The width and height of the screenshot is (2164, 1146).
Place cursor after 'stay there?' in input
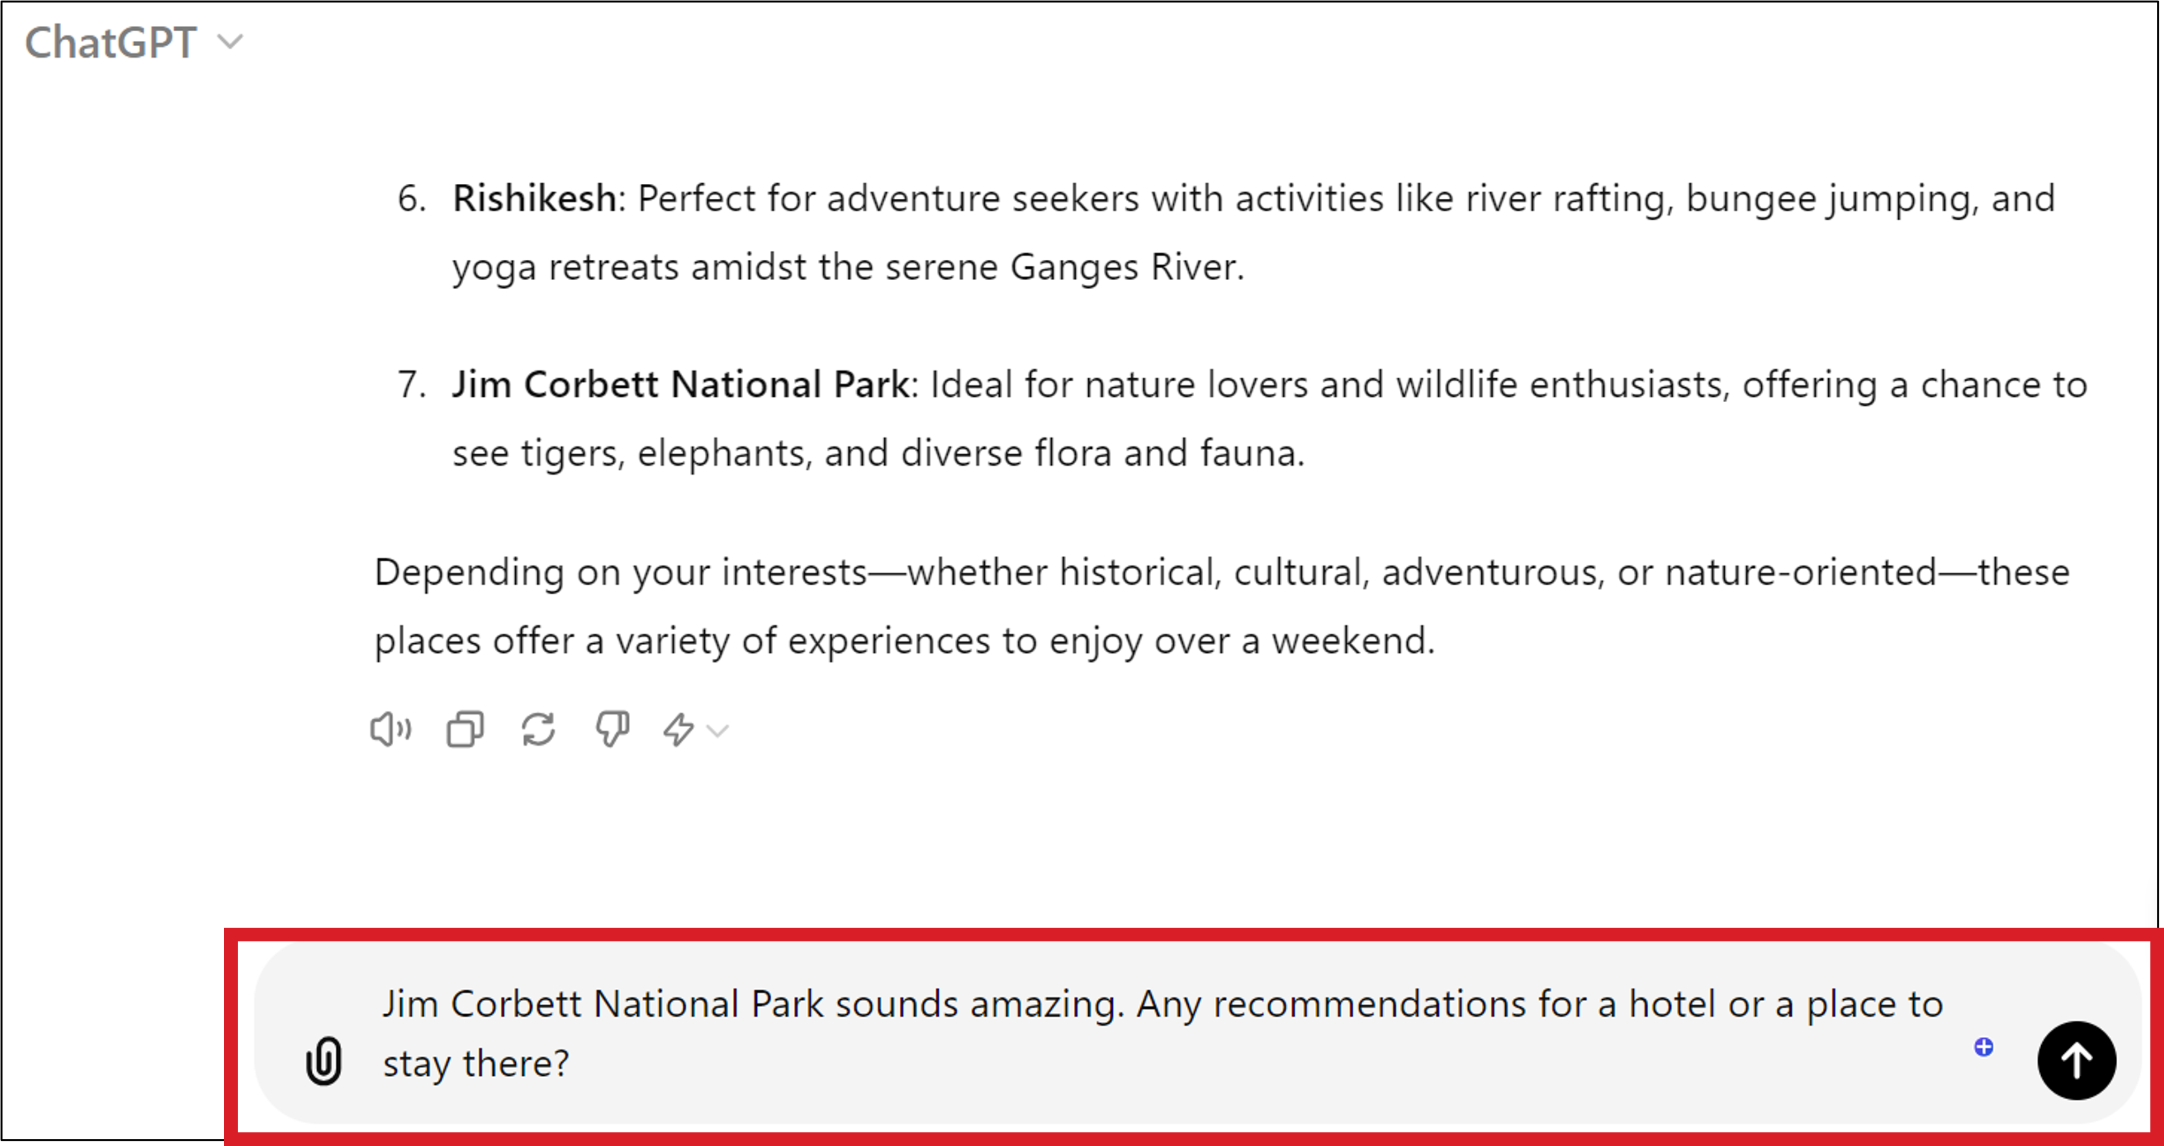click(x=572, y=1063)
